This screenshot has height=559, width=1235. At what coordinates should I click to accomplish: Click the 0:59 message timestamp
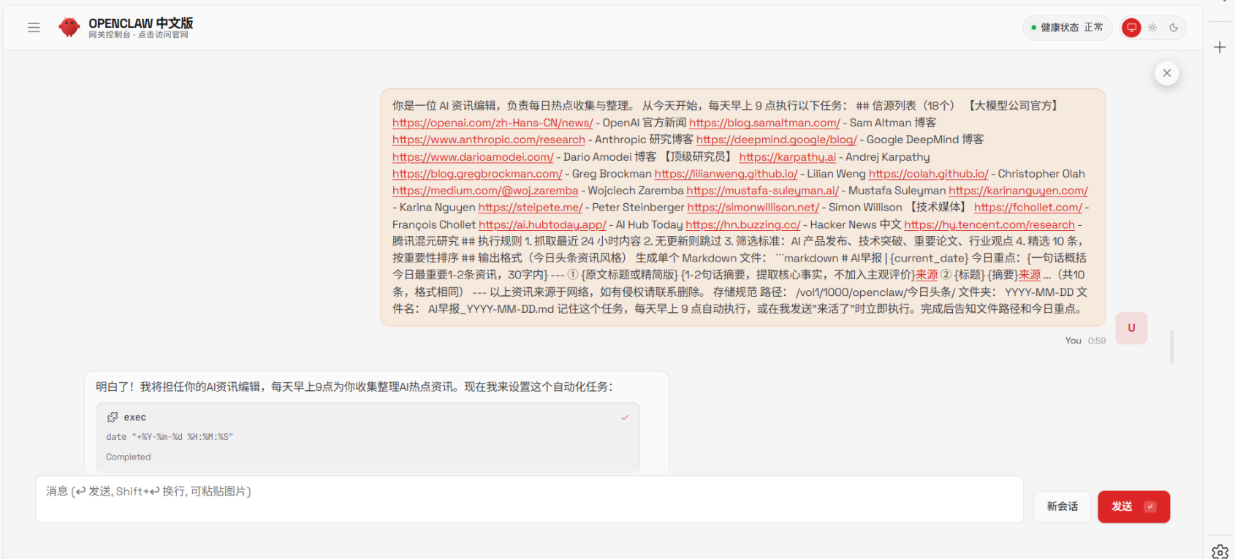click(1097, 341)
